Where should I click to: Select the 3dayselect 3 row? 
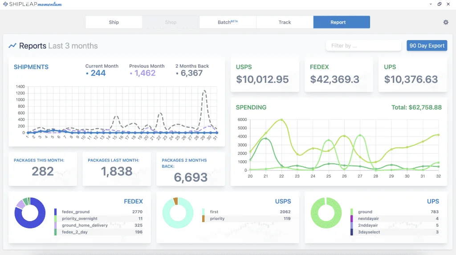coord(395,232)
